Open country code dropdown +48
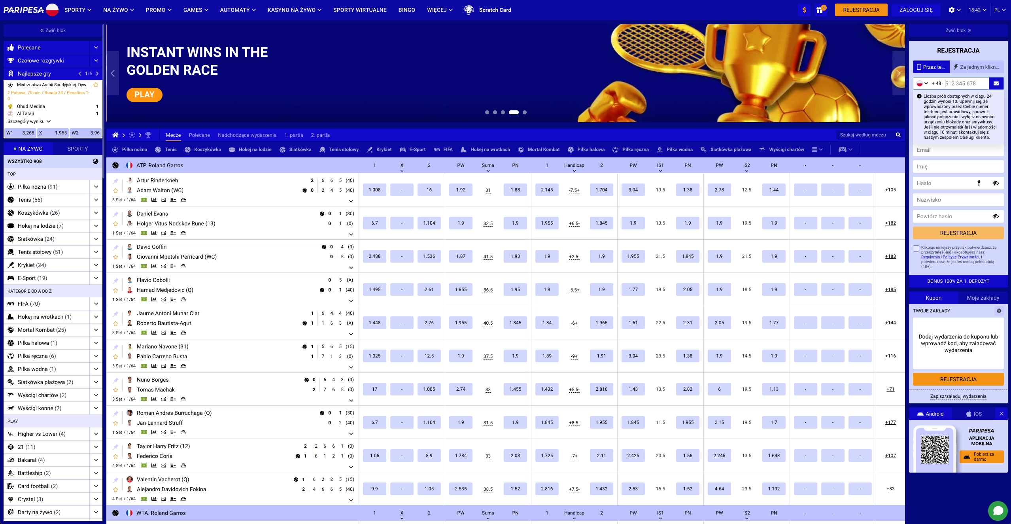The image size is (1011, 524). click(922, 83)
